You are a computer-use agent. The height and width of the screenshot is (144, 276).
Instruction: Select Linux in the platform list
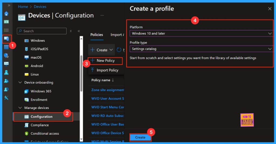(x=35, y=74)
